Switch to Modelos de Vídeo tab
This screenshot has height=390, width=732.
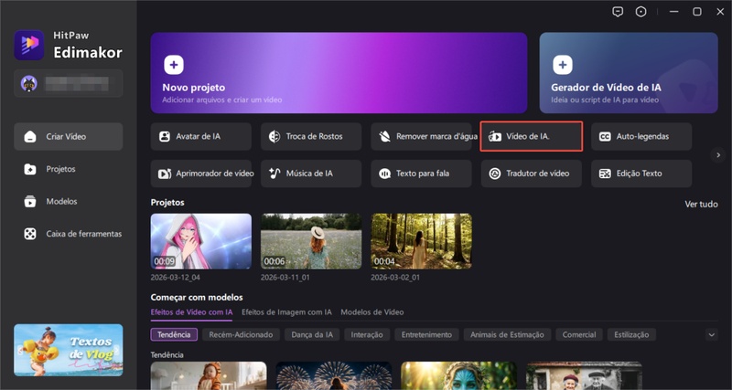click(372, 311)
